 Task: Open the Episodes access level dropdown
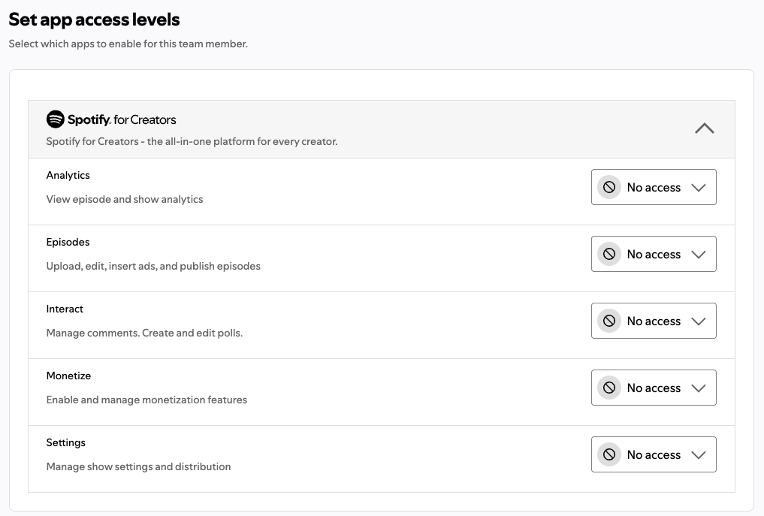coord(654,254)
